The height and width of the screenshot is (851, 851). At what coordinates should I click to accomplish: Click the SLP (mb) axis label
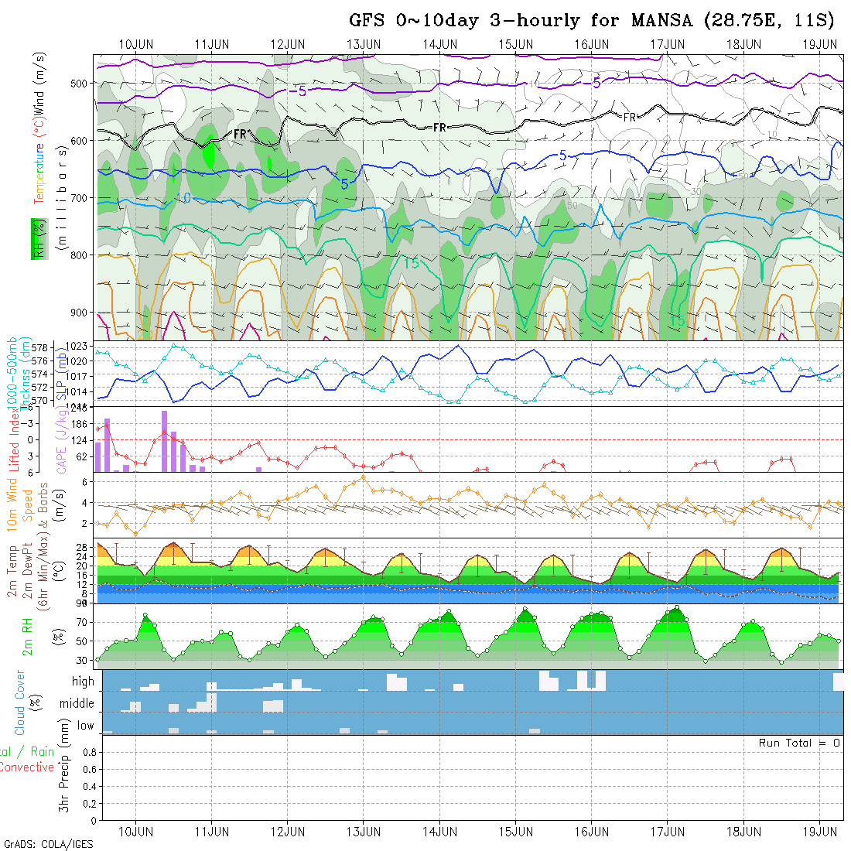[x=61, y=375]
